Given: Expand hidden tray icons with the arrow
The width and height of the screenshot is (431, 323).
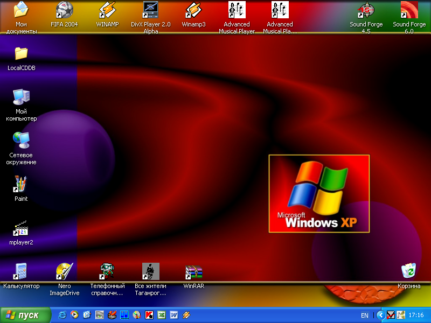Looking at the screenshot, I should click(x=381, y=315).
